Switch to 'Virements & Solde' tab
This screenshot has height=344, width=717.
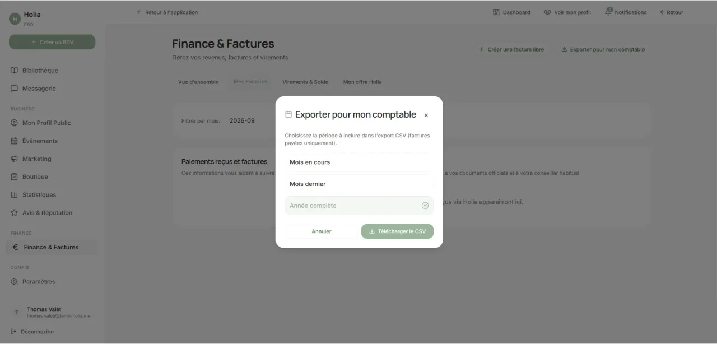tap(305, 82)
